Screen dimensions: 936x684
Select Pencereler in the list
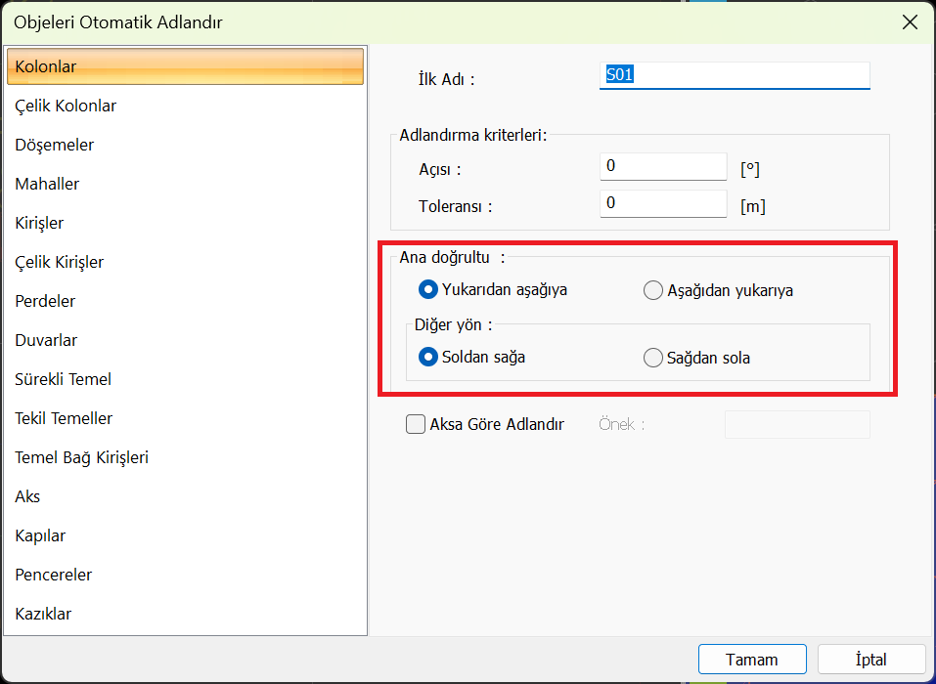click(54, 575)
